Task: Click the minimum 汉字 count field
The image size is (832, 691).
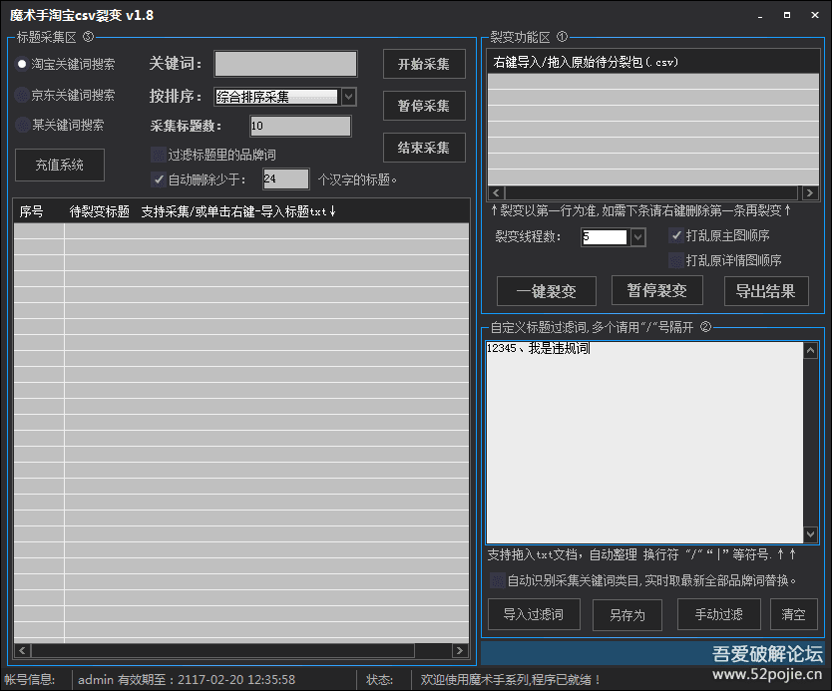Action: (x=286, y=179)
